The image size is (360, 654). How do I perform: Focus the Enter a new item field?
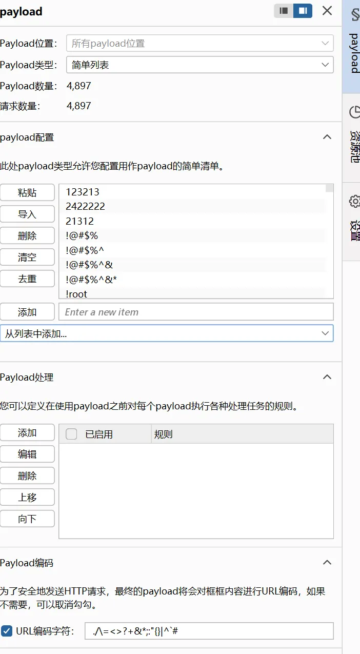(196, 312)
